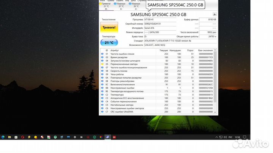Switch input language via РУС indicator
Screen dimensions: 273x153
point(231,137)
